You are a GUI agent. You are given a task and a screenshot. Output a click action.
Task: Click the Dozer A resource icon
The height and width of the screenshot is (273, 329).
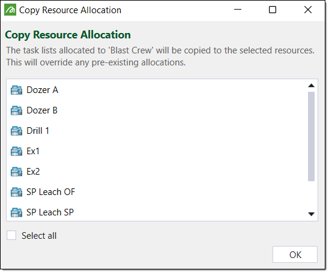(16, 90)
